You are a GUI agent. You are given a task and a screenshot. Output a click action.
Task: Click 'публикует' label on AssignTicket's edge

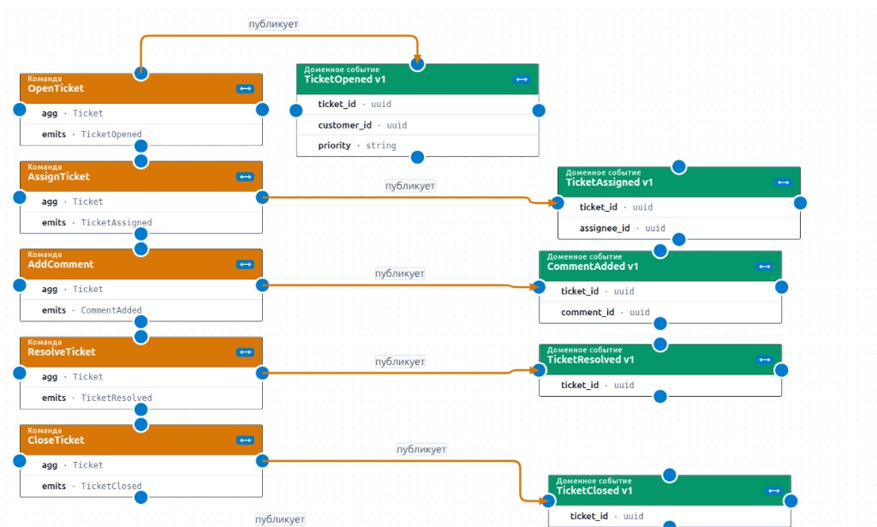click(410, 186)
